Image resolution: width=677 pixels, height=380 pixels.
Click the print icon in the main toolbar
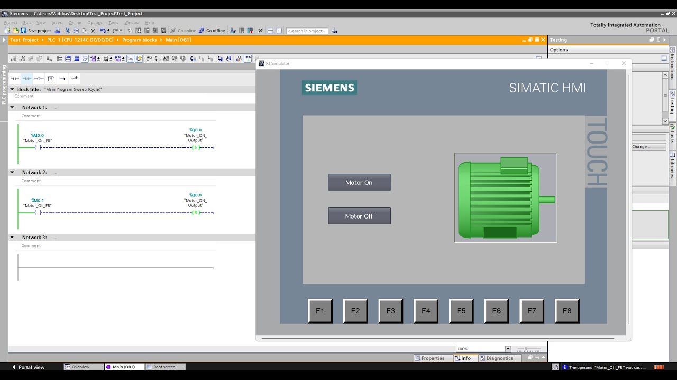coord(58,31)
